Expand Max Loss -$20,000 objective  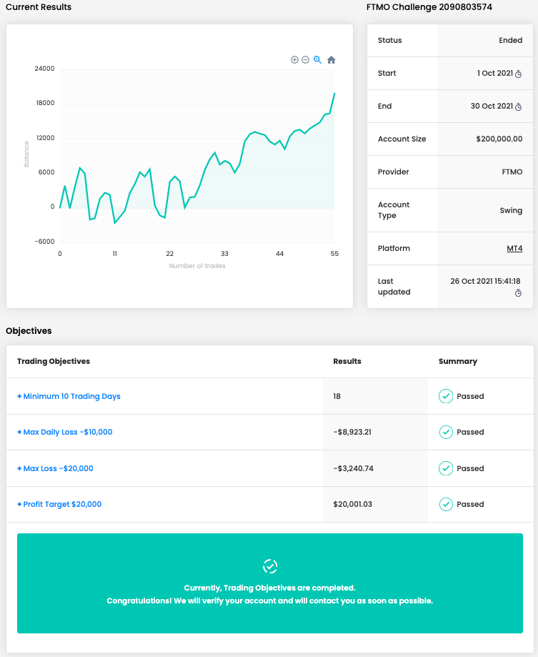pyautogui.click(x=55, y=468)
